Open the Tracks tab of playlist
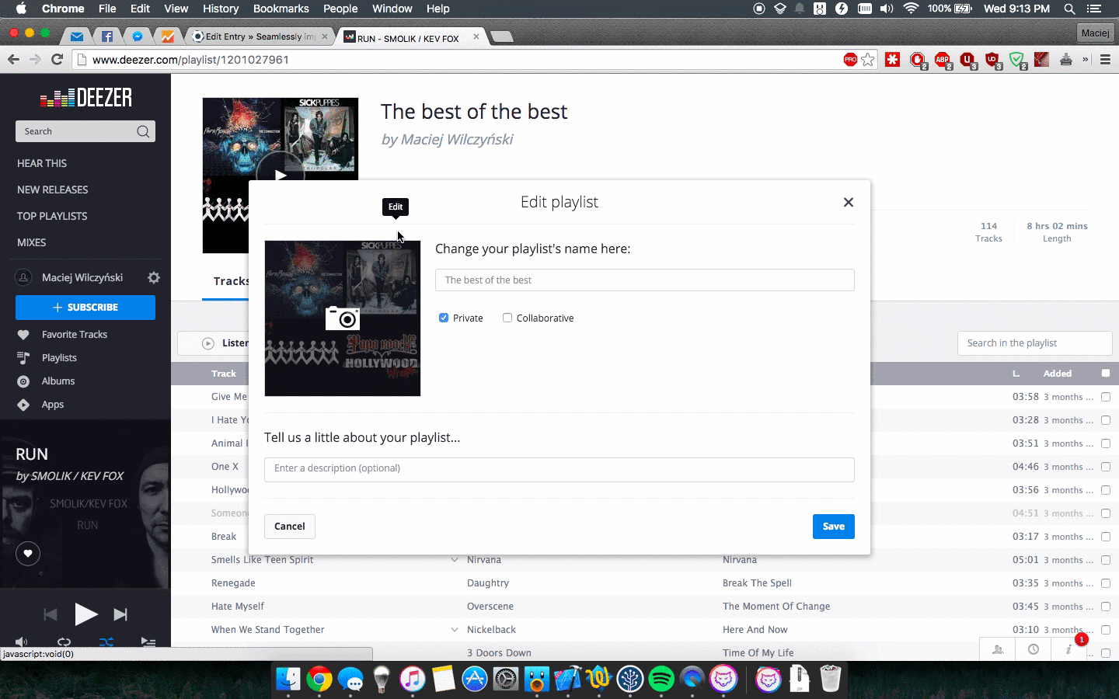Viewport: 1119px width, 699px height. point(231,281)
